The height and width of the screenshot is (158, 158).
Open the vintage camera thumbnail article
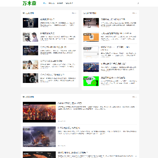click(30, 23)
